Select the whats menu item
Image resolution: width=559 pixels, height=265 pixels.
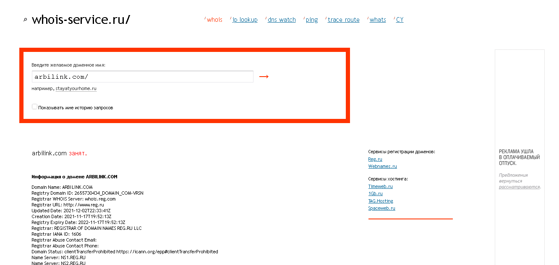click(378, 20)
